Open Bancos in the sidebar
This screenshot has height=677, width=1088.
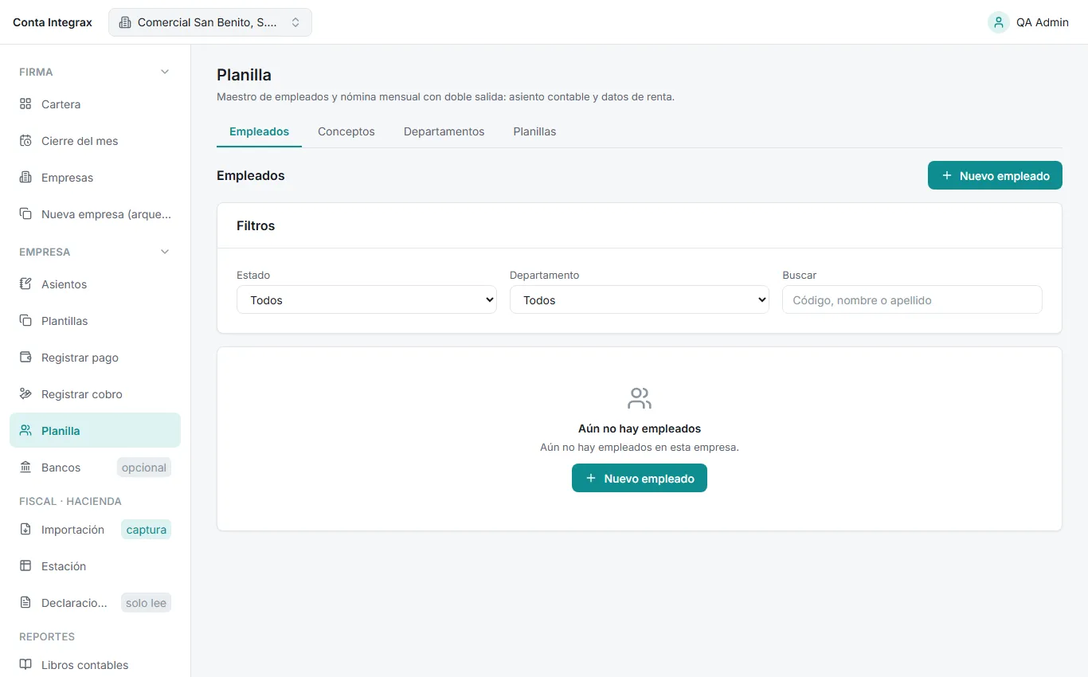click(96, 468)
